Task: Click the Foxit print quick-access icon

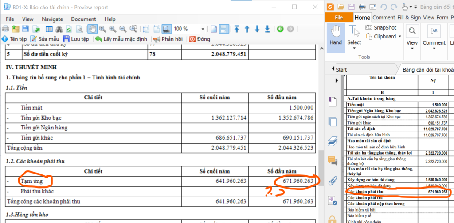Action: pyautogui.click(x=362, y=7)
